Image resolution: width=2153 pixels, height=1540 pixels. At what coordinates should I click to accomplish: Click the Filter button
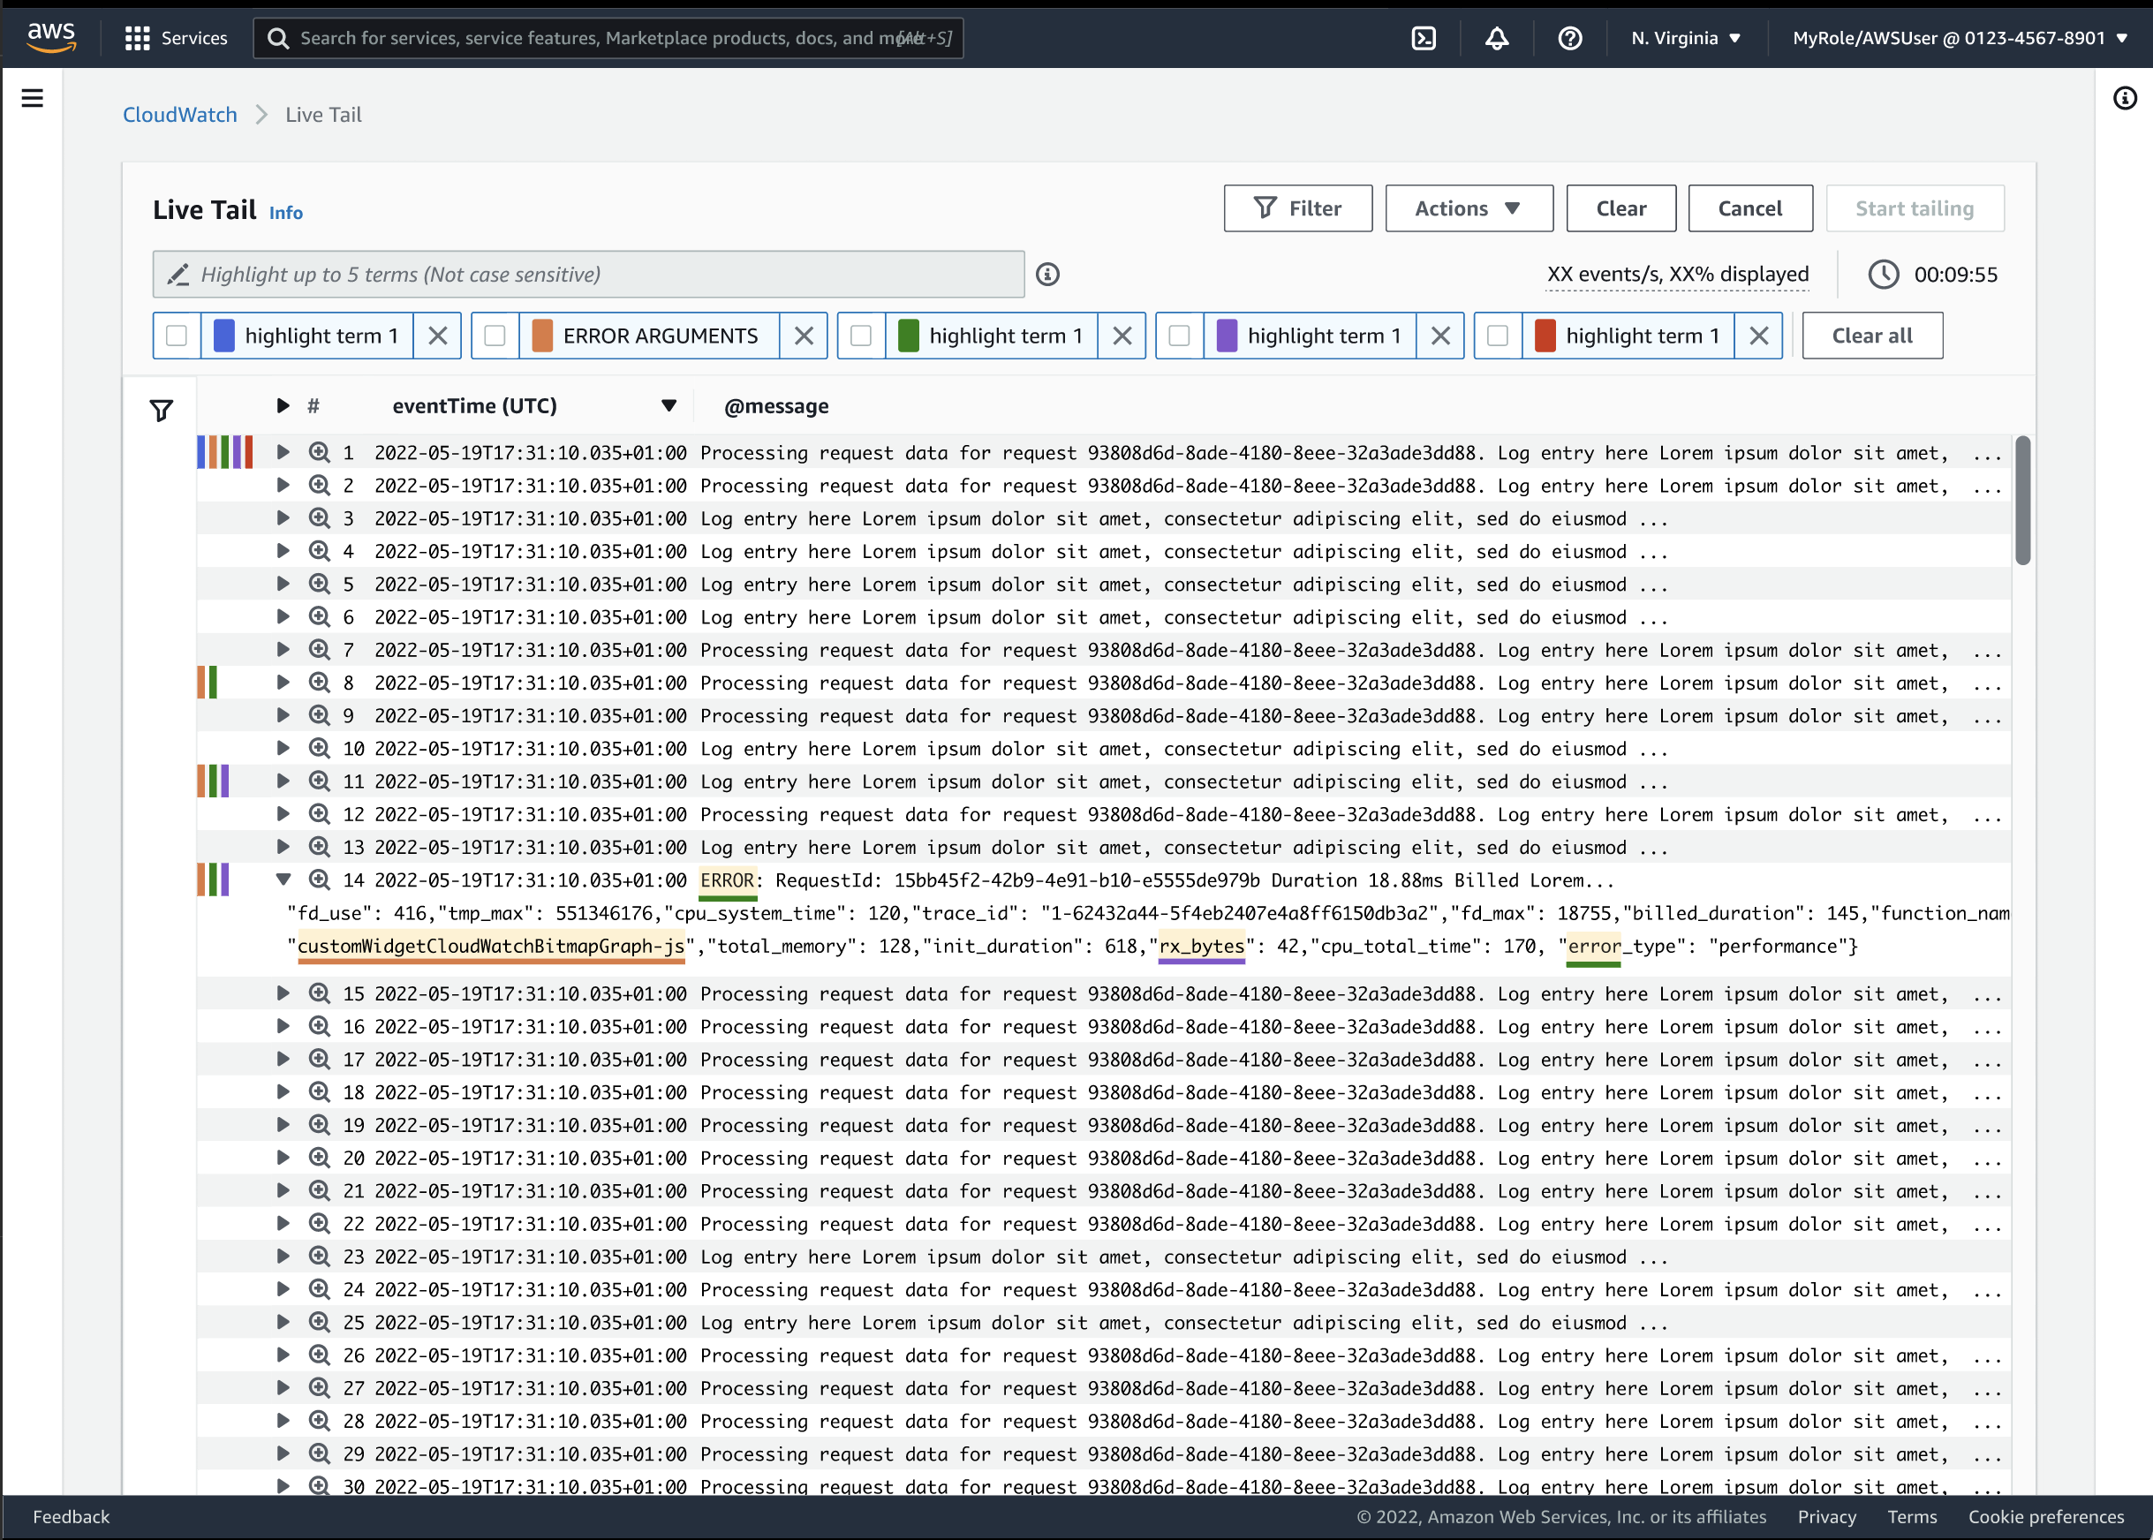[x=1297, y=208]
